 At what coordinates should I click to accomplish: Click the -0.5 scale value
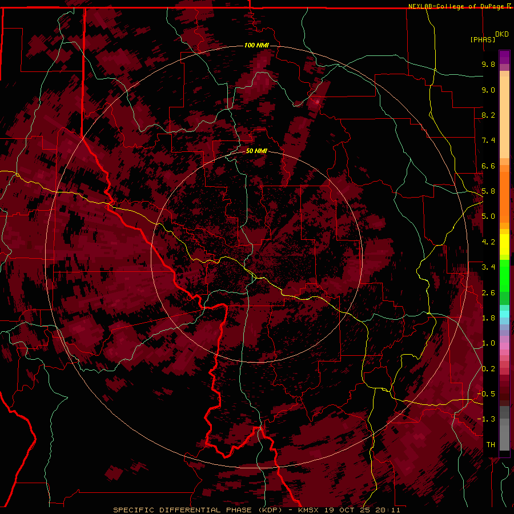(486, 394)
